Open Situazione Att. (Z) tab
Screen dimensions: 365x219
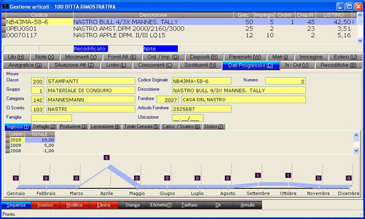tap(74, 65)
